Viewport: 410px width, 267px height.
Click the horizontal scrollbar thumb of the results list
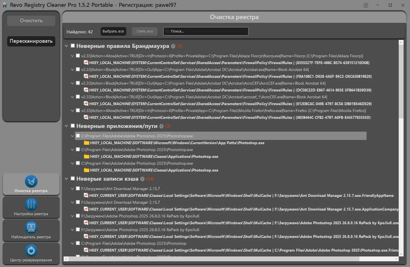tap(214, 259)
